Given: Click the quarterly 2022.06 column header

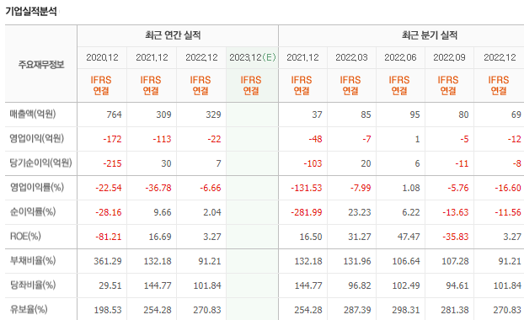Looking at the screenshot, I should pos(400,57).
